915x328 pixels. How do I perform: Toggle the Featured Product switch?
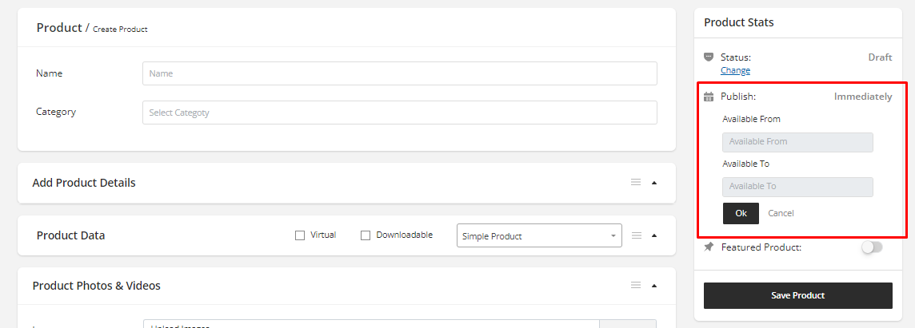click(872, 247)
